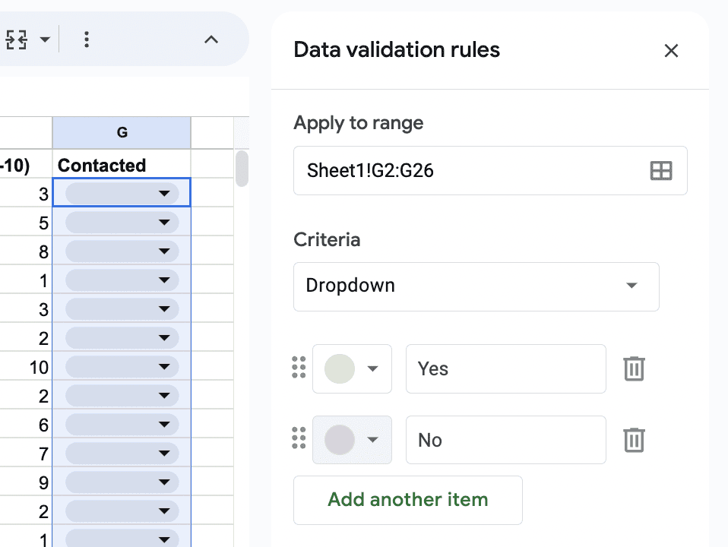This screenshot has height=547, width=728.
Task: Collapse the toolbar with the up chevron
Action: [x=211, y=40]
